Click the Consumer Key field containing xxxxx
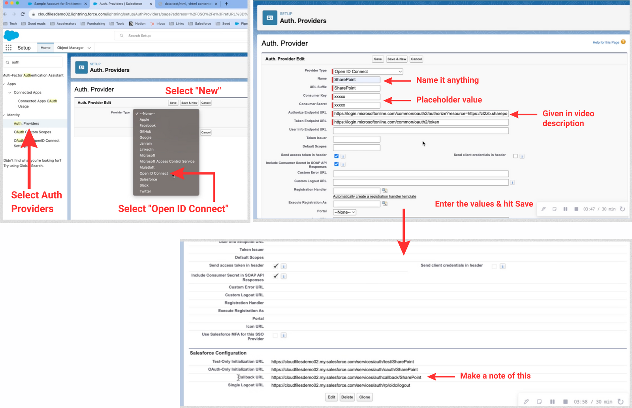 pos(356,97)
